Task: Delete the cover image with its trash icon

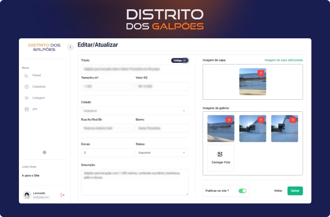Action: (x=261, y=73)
